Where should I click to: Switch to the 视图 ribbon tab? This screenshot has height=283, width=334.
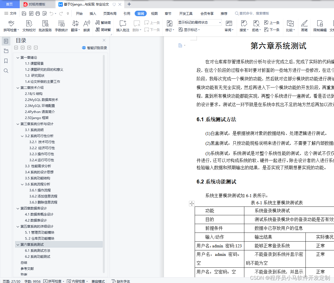[x=154, y=13]
